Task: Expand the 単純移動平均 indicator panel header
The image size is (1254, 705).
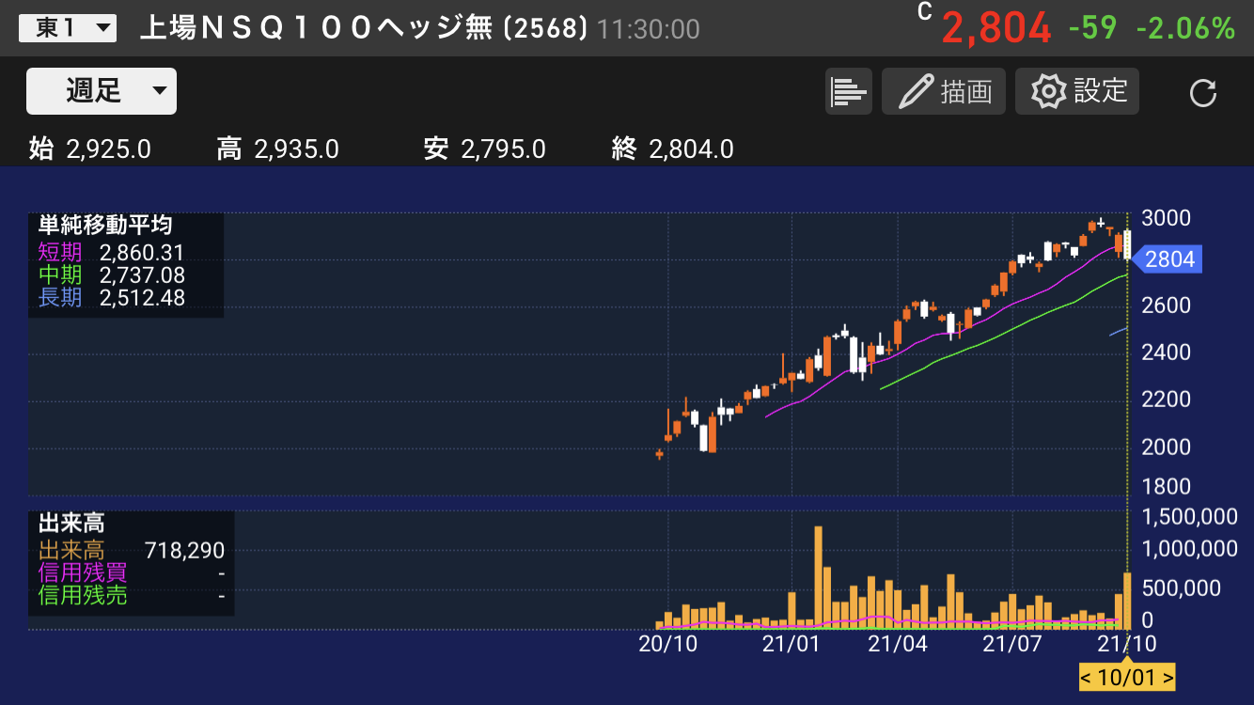Action: click(104, 226)
